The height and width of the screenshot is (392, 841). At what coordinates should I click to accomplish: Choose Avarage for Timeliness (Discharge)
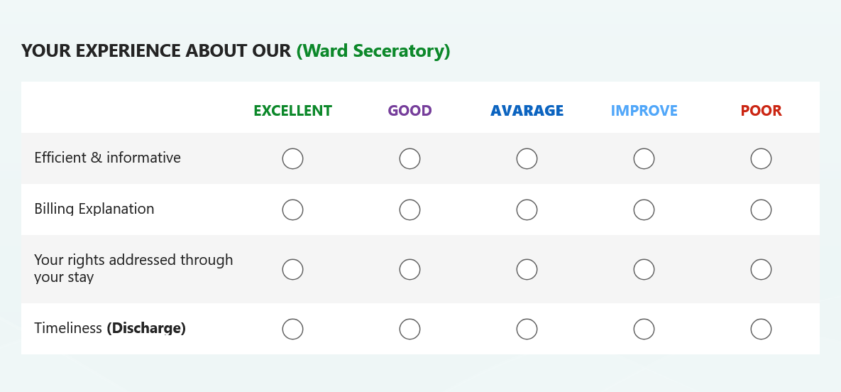click(527, 330)
